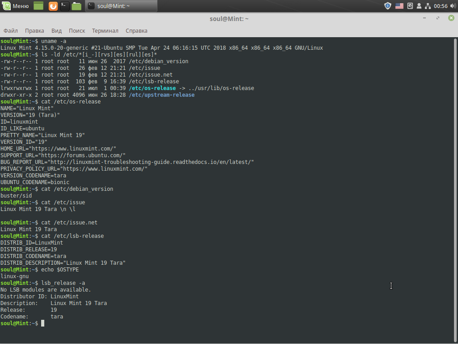Close the terminal window with green X
458x344 pixels.
pyautogui.click(x=451, y=18)
